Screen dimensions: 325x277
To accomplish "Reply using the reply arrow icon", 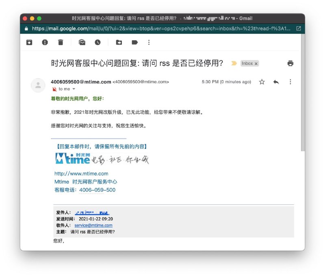I will (x=276, y=82).
